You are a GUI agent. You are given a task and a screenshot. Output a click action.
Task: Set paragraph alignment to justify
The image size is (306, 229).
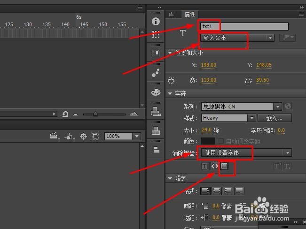(x=239, y=191)
